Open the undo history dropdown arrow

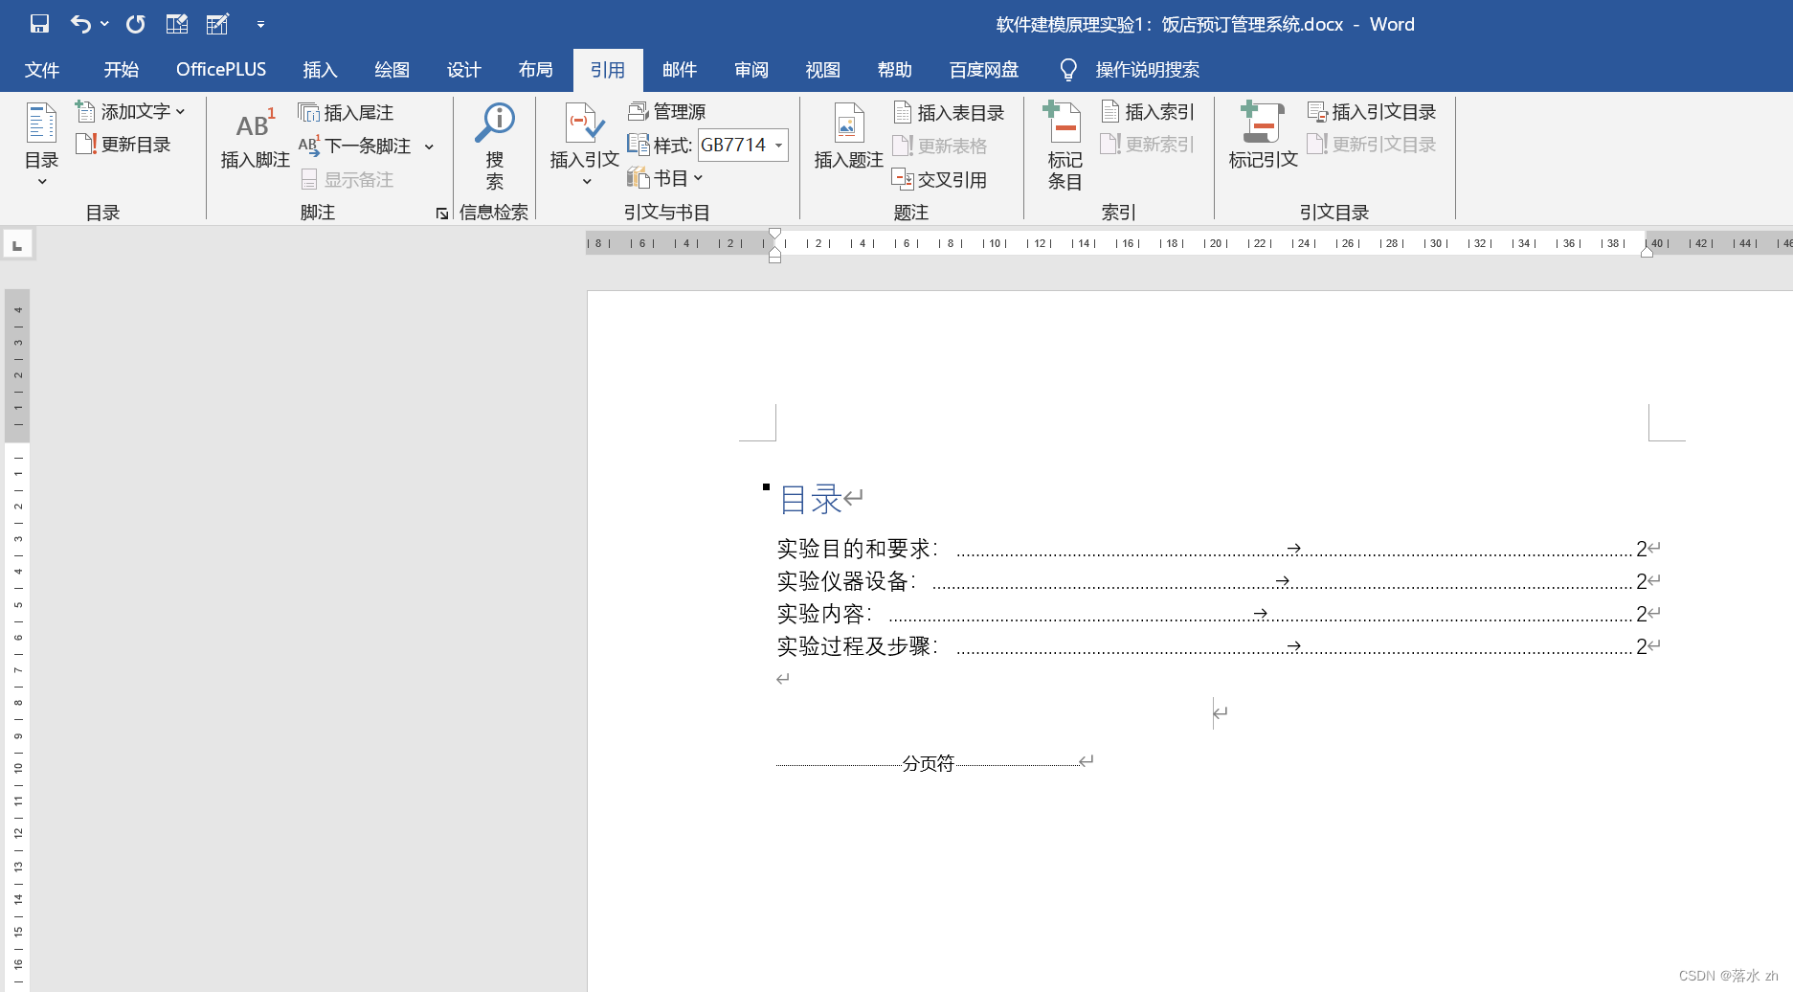point(104,24)
